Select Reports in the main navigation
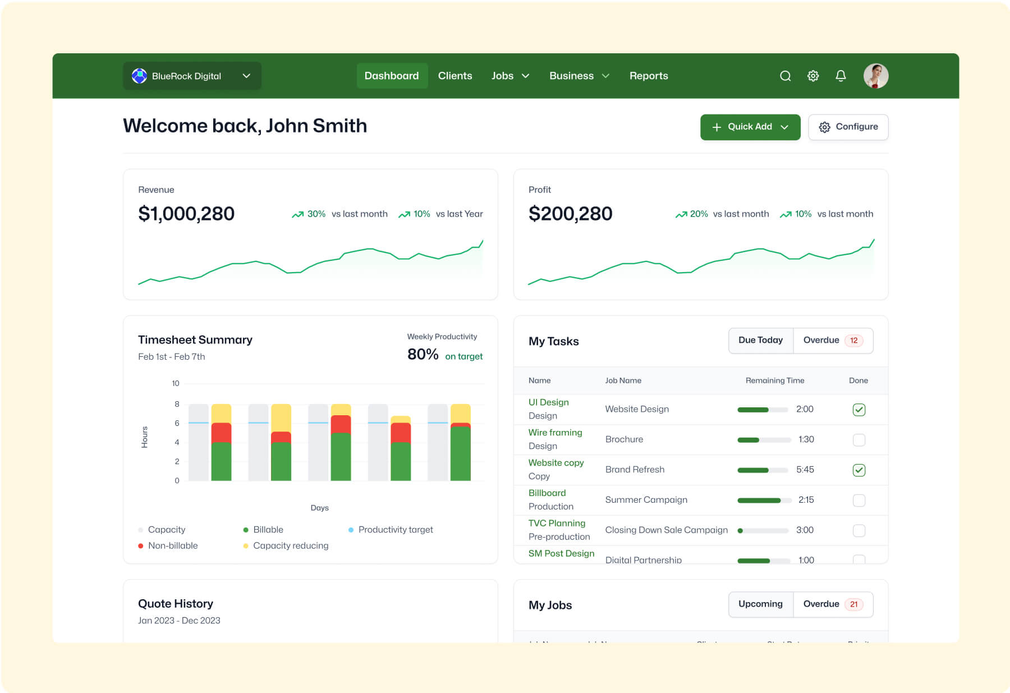Viewport: 1010px width, 693px height. coord(649,76)
